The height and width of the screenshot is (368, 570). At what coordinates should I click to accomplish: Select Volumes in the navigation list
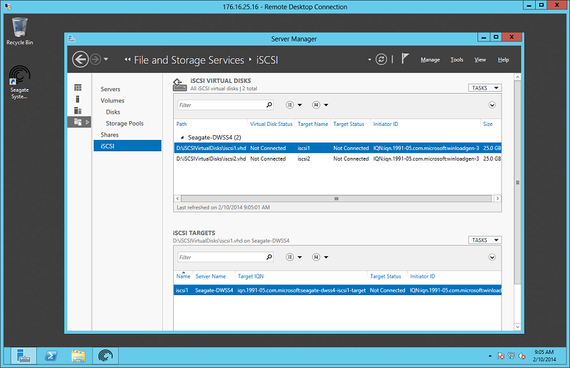coord(113,100)
